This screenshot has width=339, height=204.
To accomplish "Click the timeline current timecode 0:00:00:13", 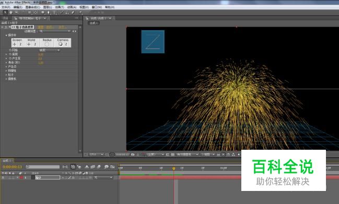I will pos(13,167).
